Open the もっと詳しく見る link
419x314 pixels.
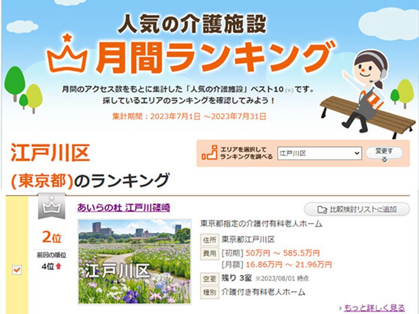click(x=374, y=308)
